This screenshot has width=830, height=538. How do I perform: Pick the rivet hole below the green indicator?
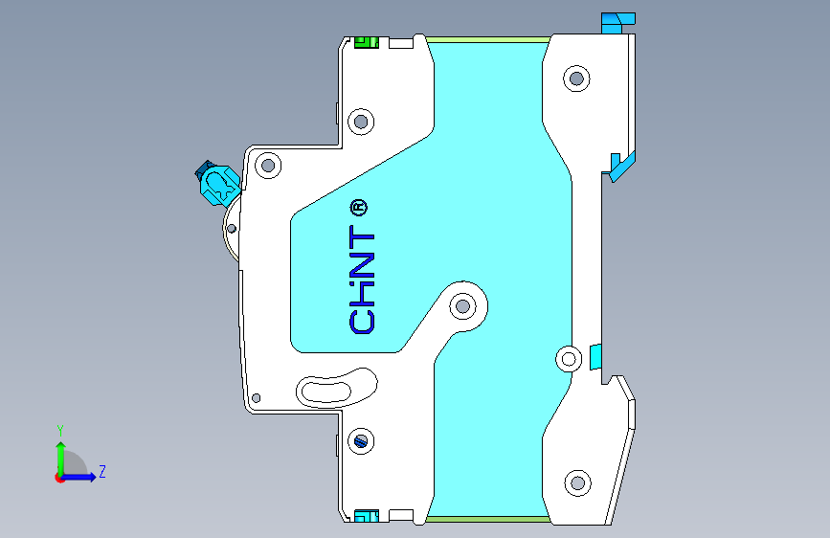point(361,122)
